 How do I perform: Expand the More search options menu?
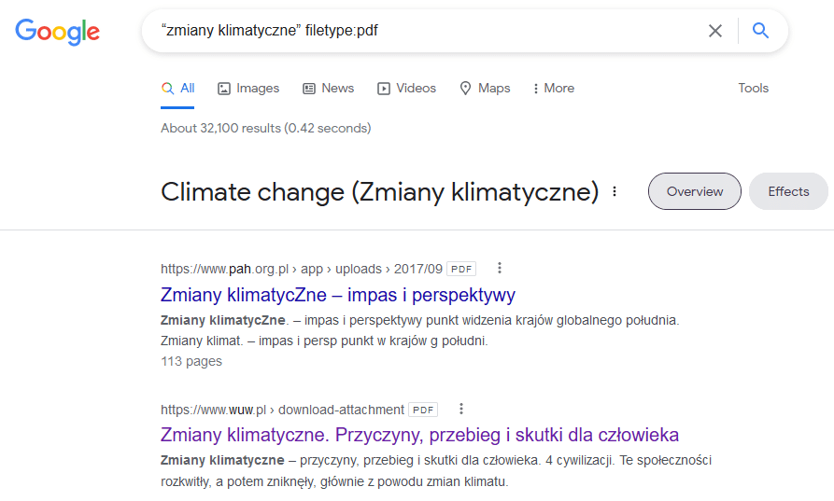pos(554,89)
